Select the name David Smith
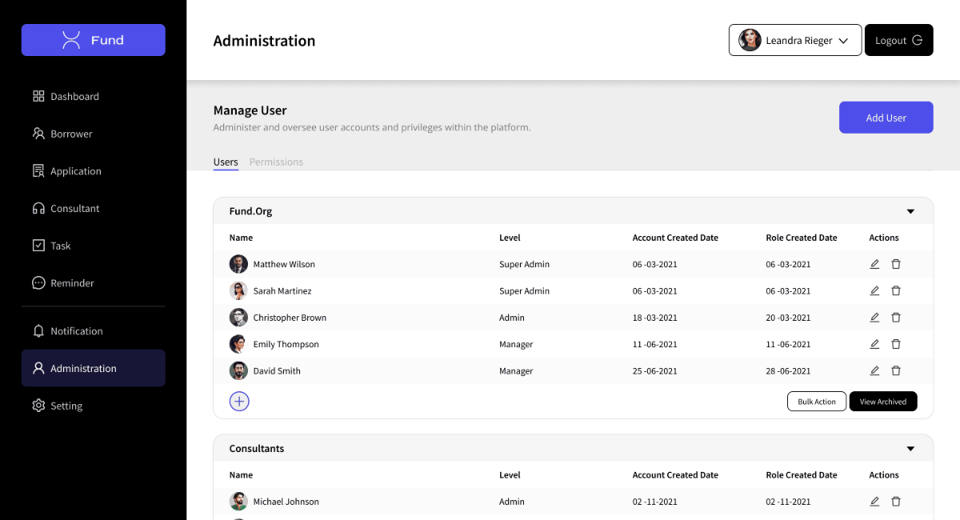 click(x=277, y=371)
